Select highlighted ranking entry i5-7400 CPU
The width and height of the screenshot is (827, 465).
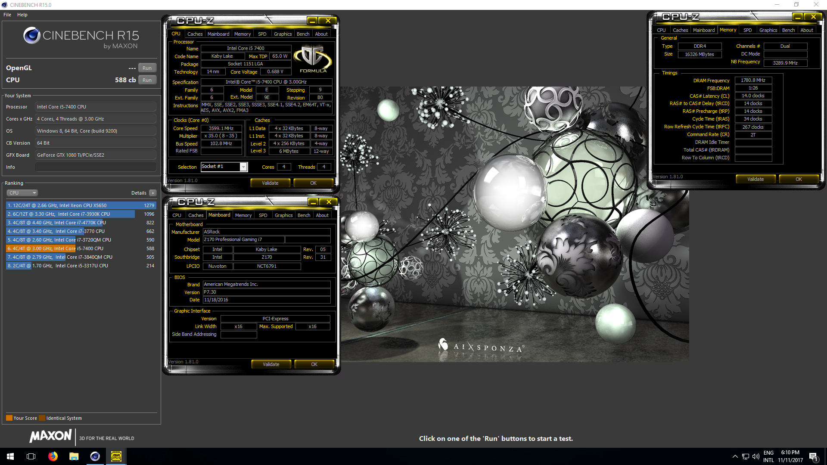coord(81,248)
